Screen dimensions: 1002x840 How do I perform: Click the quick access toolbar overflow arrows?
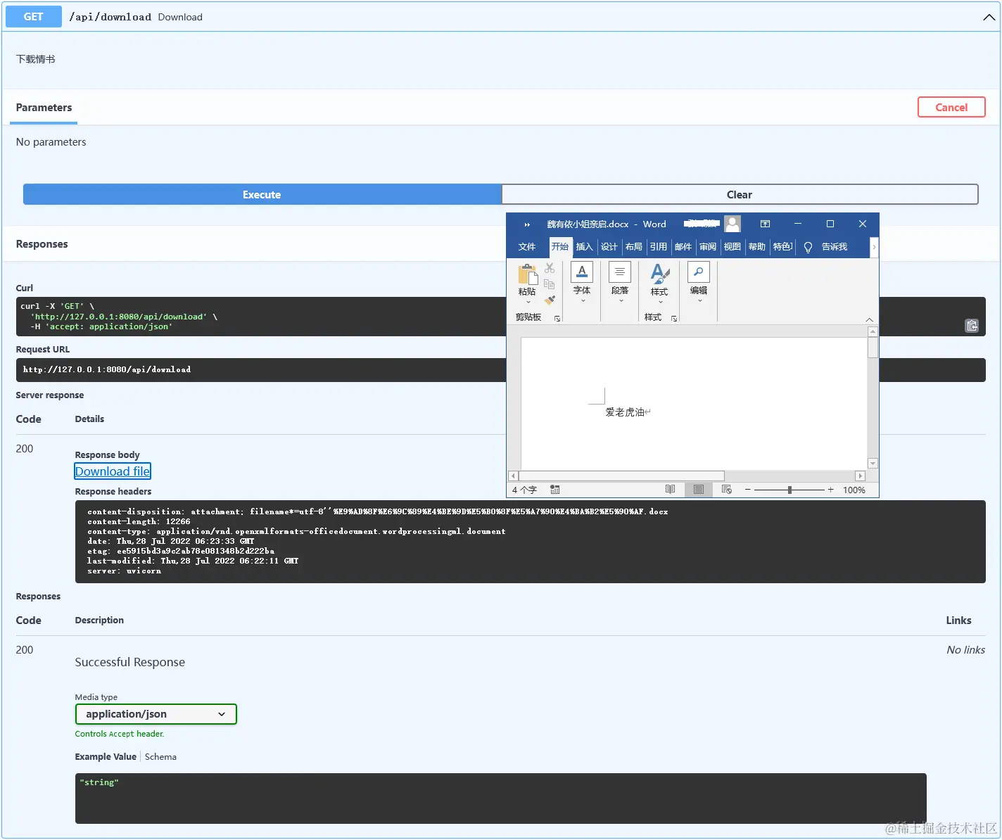527,224
